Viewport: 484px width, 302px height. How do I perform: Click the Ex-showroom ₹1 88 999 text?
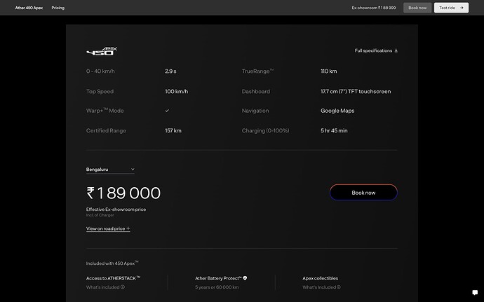coord(374,8)
